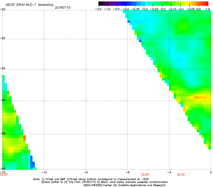Screen dimensions: 213x187
Task: Click the -0.2 colorbar label
Action: [163, 9]
